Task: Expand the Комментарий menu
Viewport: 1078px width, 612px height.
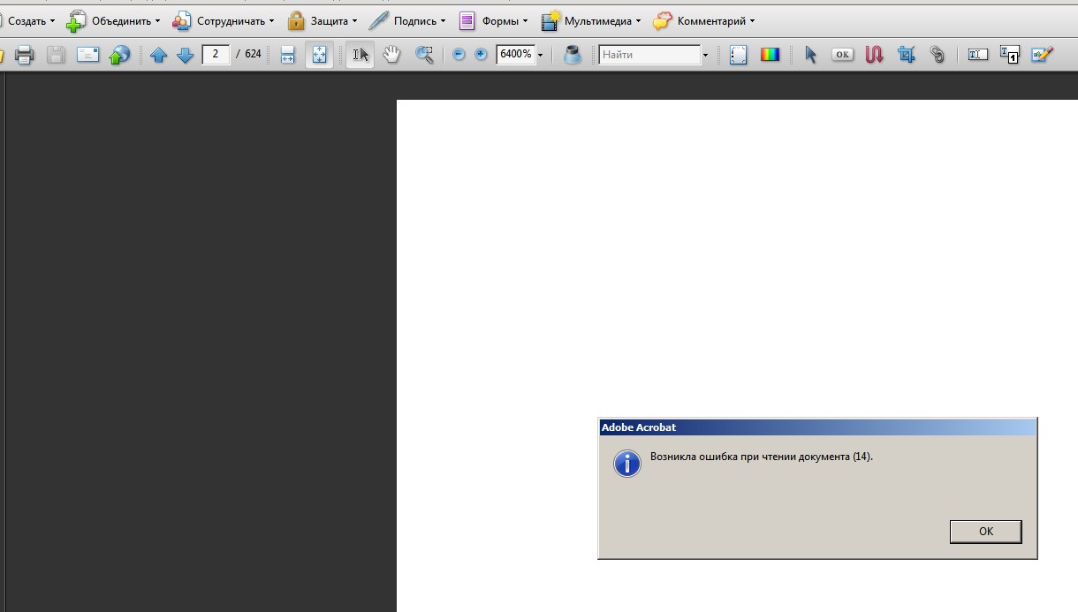Action: pos(704,20)
